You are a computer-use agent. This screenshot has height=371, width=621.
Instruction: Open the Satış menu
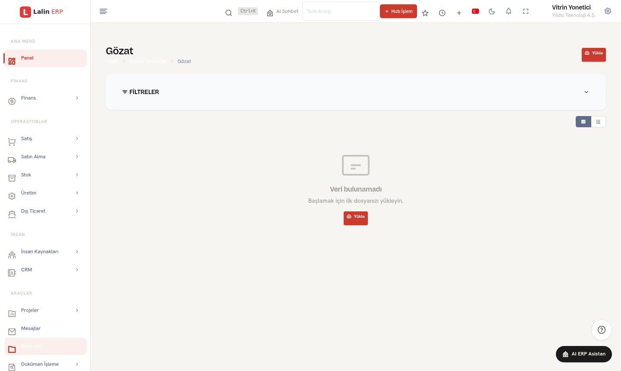[x=45, y=139]
